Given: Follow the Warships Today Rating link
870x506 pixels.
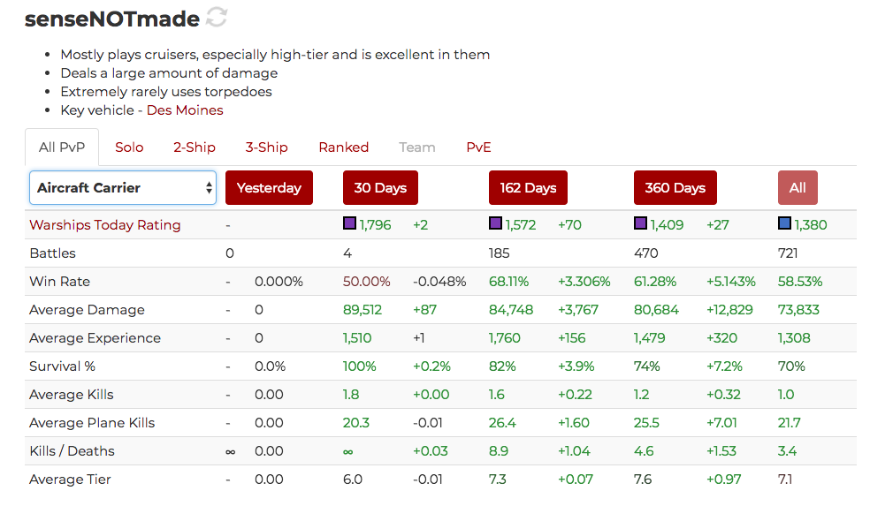Looking at the screenshot, I should point(104,225).
